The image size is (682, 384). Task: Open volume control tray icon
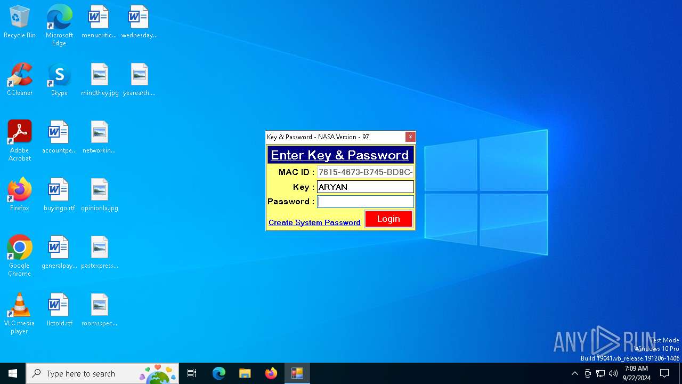pyautogui.click(x=613, y=373)
